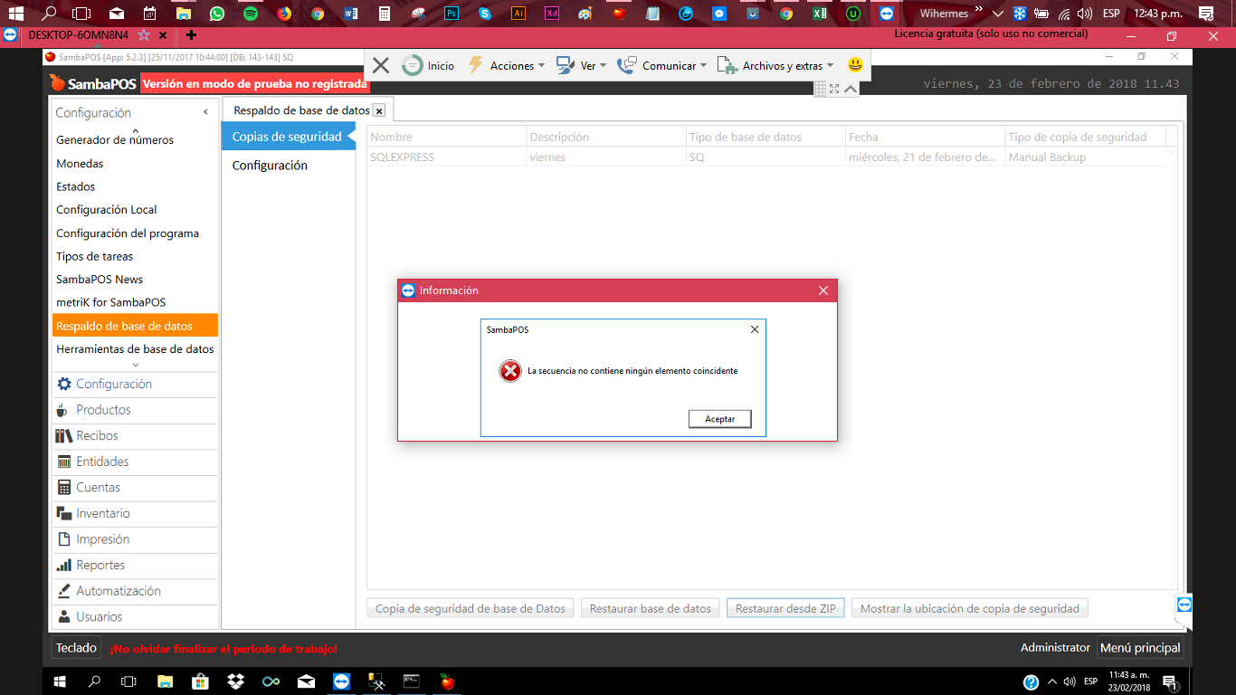Open Generador de números in sidebar
Image resolution: width=1236 pixels, height=695 pixels.
click(115, 139)
